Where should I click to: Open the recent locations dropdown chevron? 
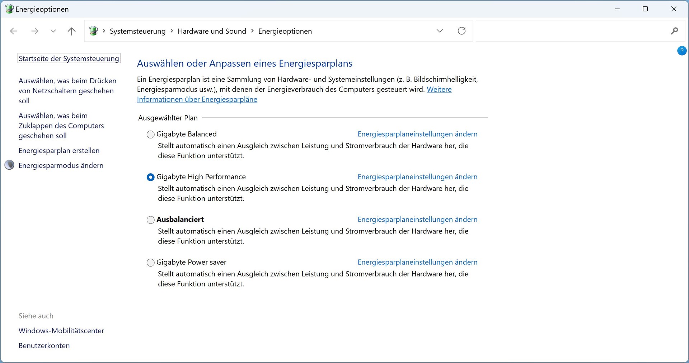tap(53, 31)
